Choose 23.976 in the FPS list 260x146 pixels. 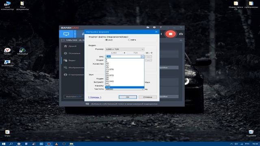[x=125, y=69]
